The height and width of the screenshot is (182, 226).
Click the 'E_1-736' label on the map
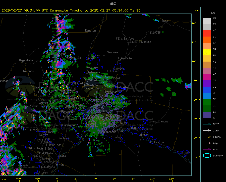(x=155, y=33)
